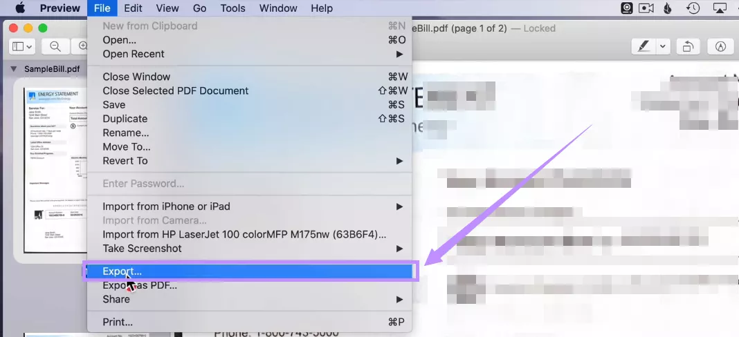The image size is (739, 337).
Task: Choose Export... in the File menu
Action: (x=249, y=271)
